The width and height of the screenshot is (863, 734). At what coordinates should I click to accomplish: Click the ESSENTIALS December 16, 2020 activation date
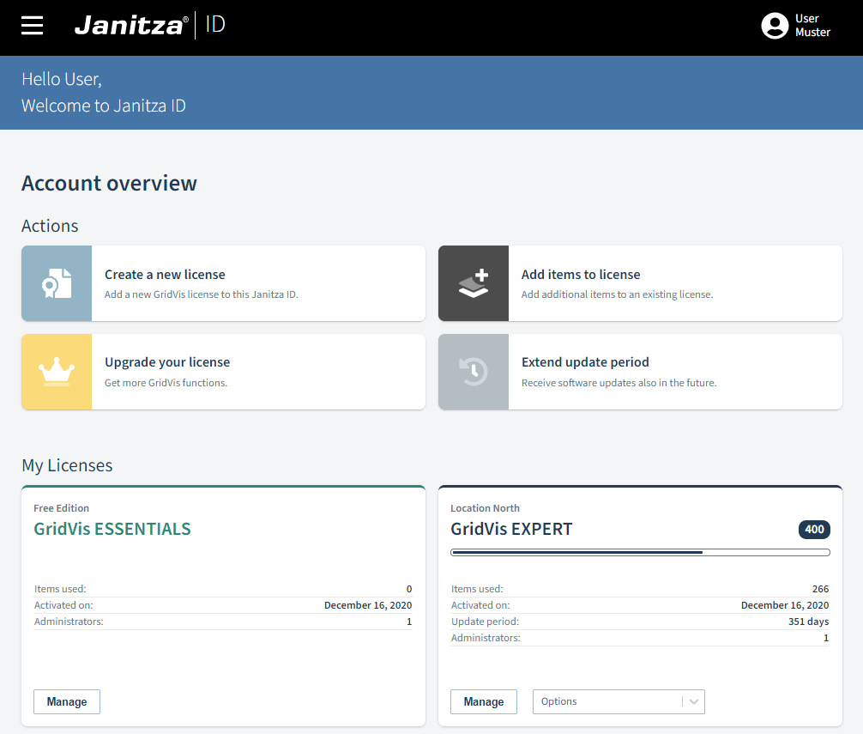pyautogui.click(x=368, y=605)
